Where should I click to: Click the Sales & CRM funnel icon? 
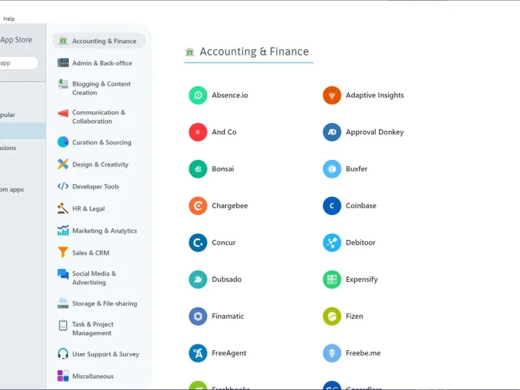(x=62, y=252)
